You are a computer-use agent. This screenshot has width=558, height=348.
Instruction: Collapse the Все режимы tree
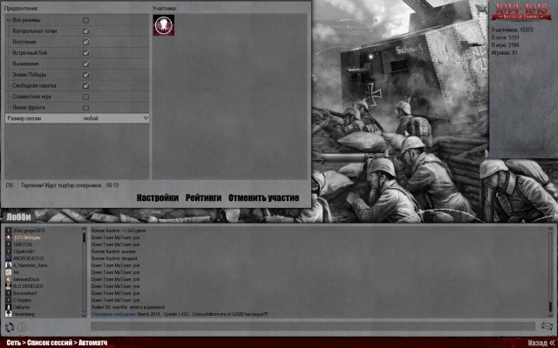click(x=9, y=21)
